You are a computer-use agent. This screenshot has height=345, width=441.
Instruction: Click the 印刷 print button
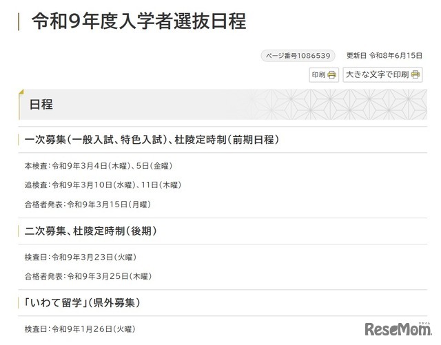pos(324,75)
